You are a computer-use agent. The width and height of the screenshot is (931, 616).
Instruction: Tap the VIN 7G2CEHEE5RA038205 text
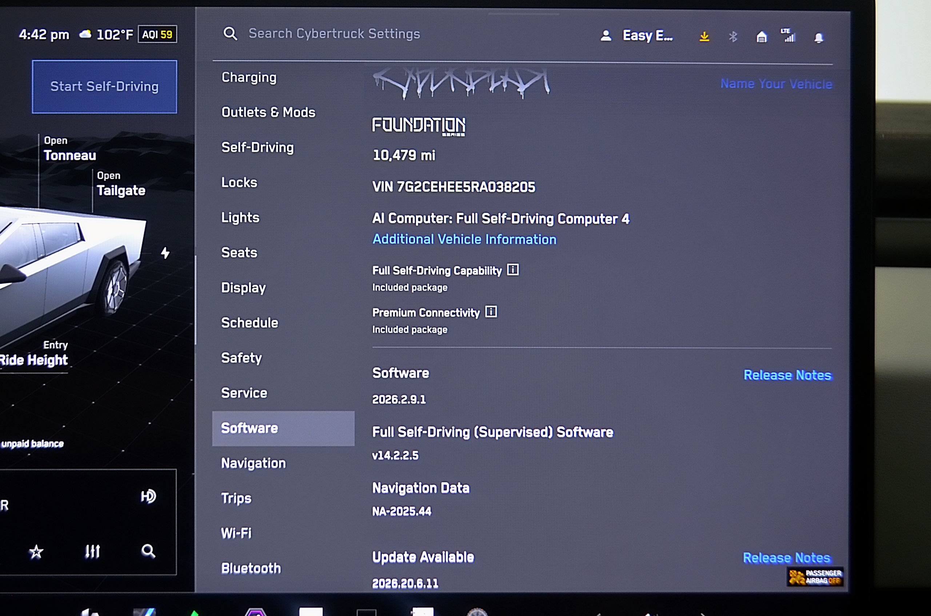point(454,187)
